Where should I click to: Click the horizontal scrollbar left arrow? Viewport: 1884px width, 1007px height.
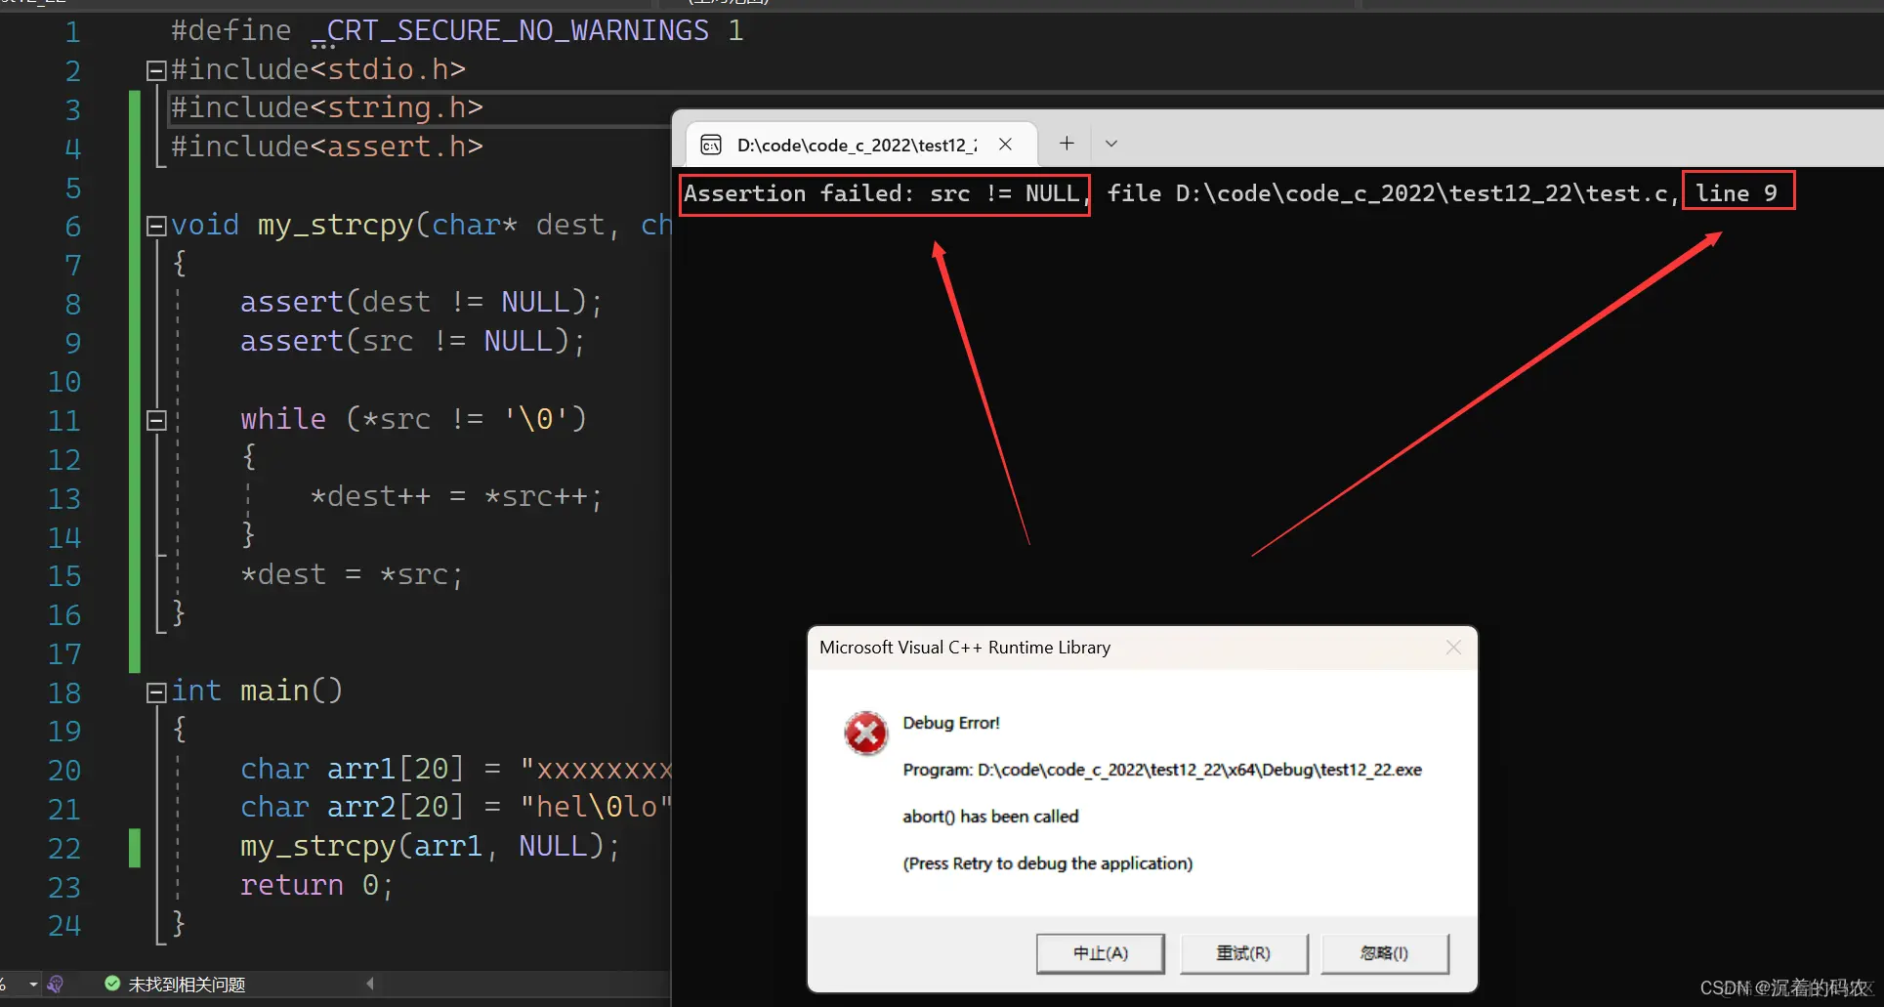[x=369, y=984]
